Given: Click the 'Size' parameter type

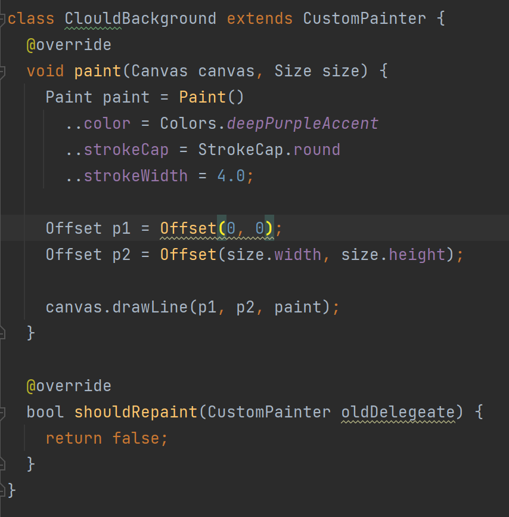Looking at the screenshot, I should tap(293, 71).
